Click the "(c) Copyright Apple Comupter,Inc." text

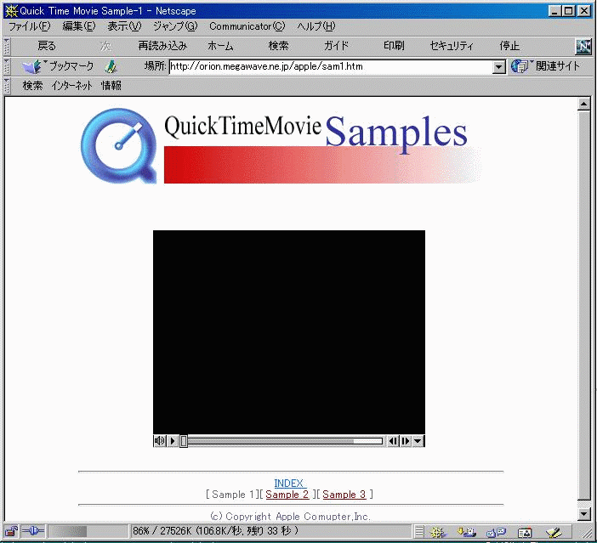point(290,517)
